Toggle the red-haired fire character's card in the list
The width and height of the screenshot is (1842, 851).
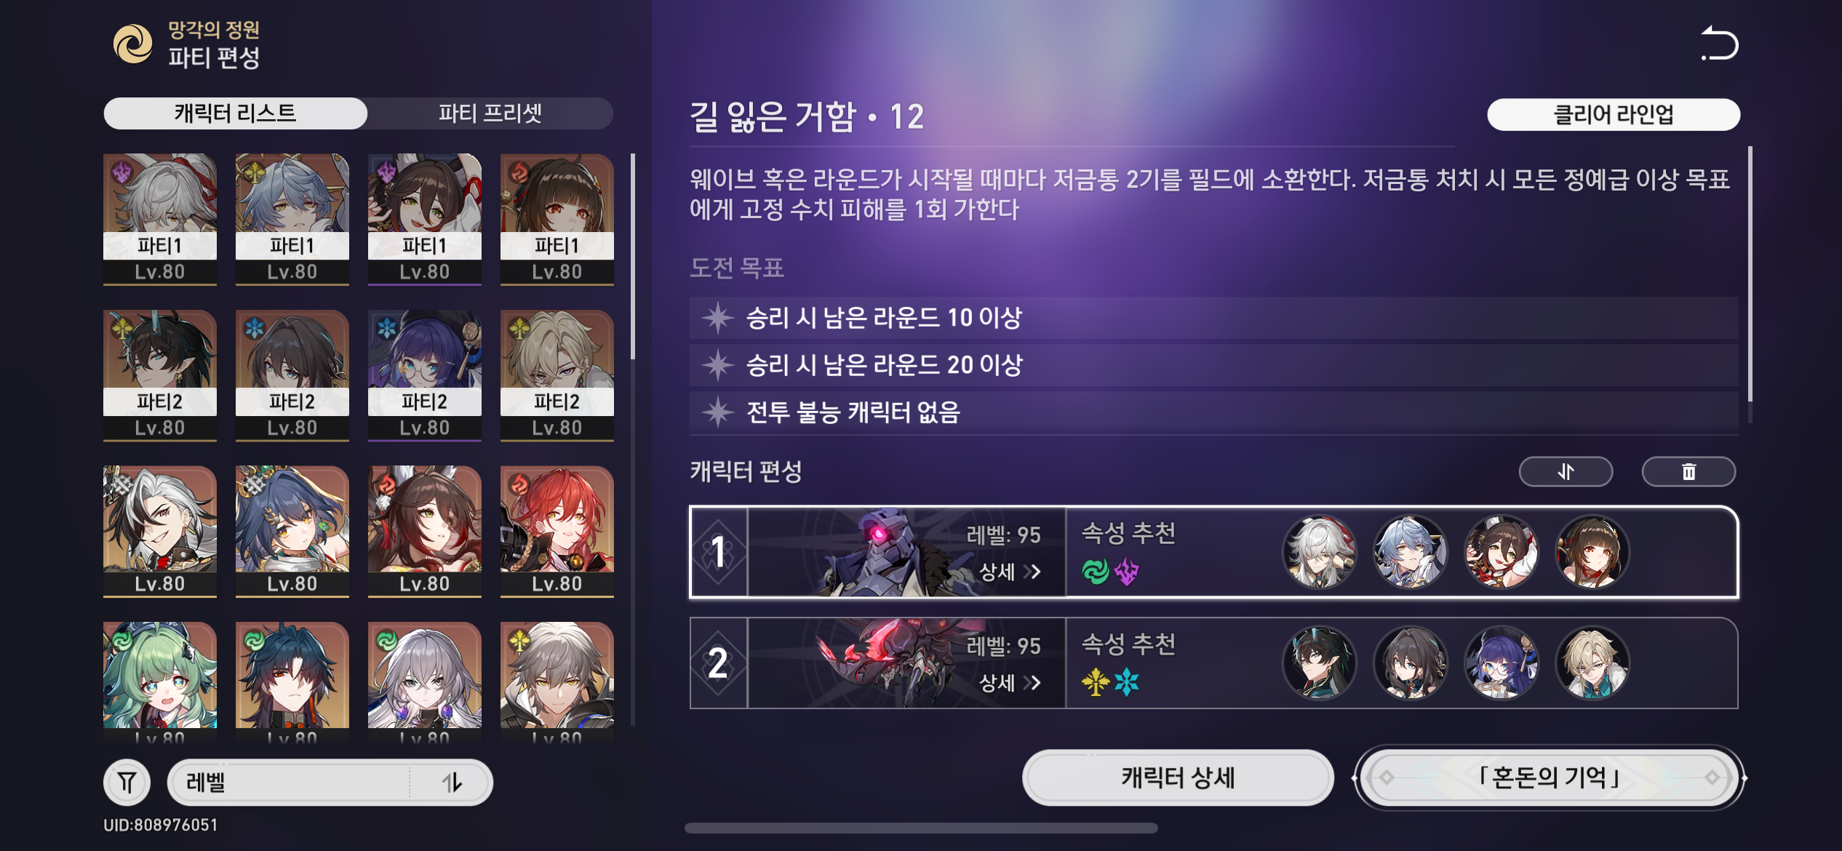(x=557, y=532)
